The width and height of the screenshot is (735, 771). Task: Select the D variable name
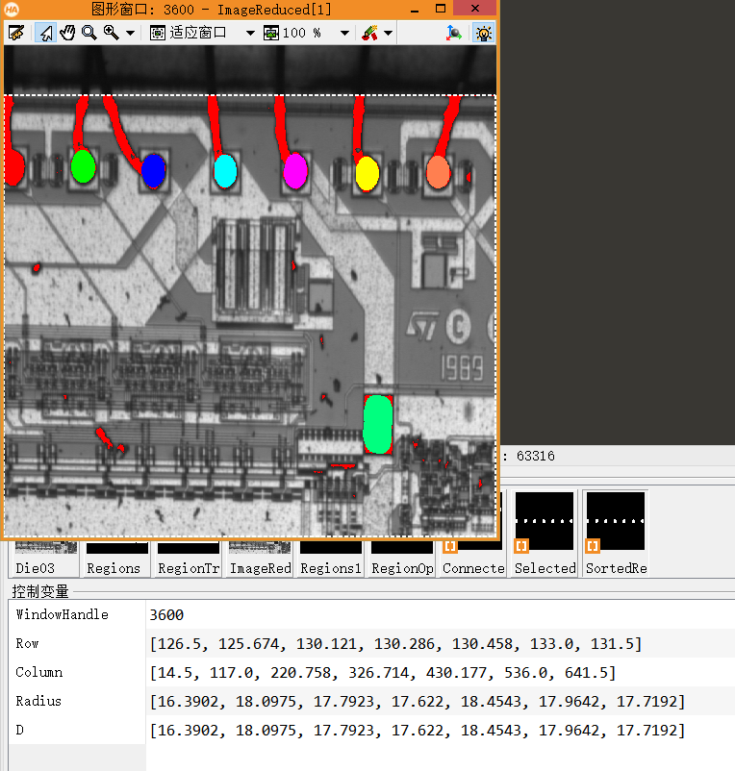(19, 731)
